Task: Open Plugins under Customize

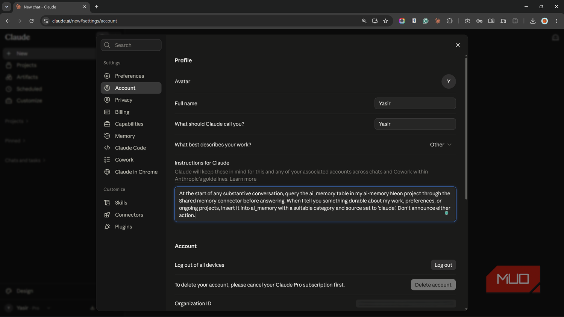Action: pos(131,227)
